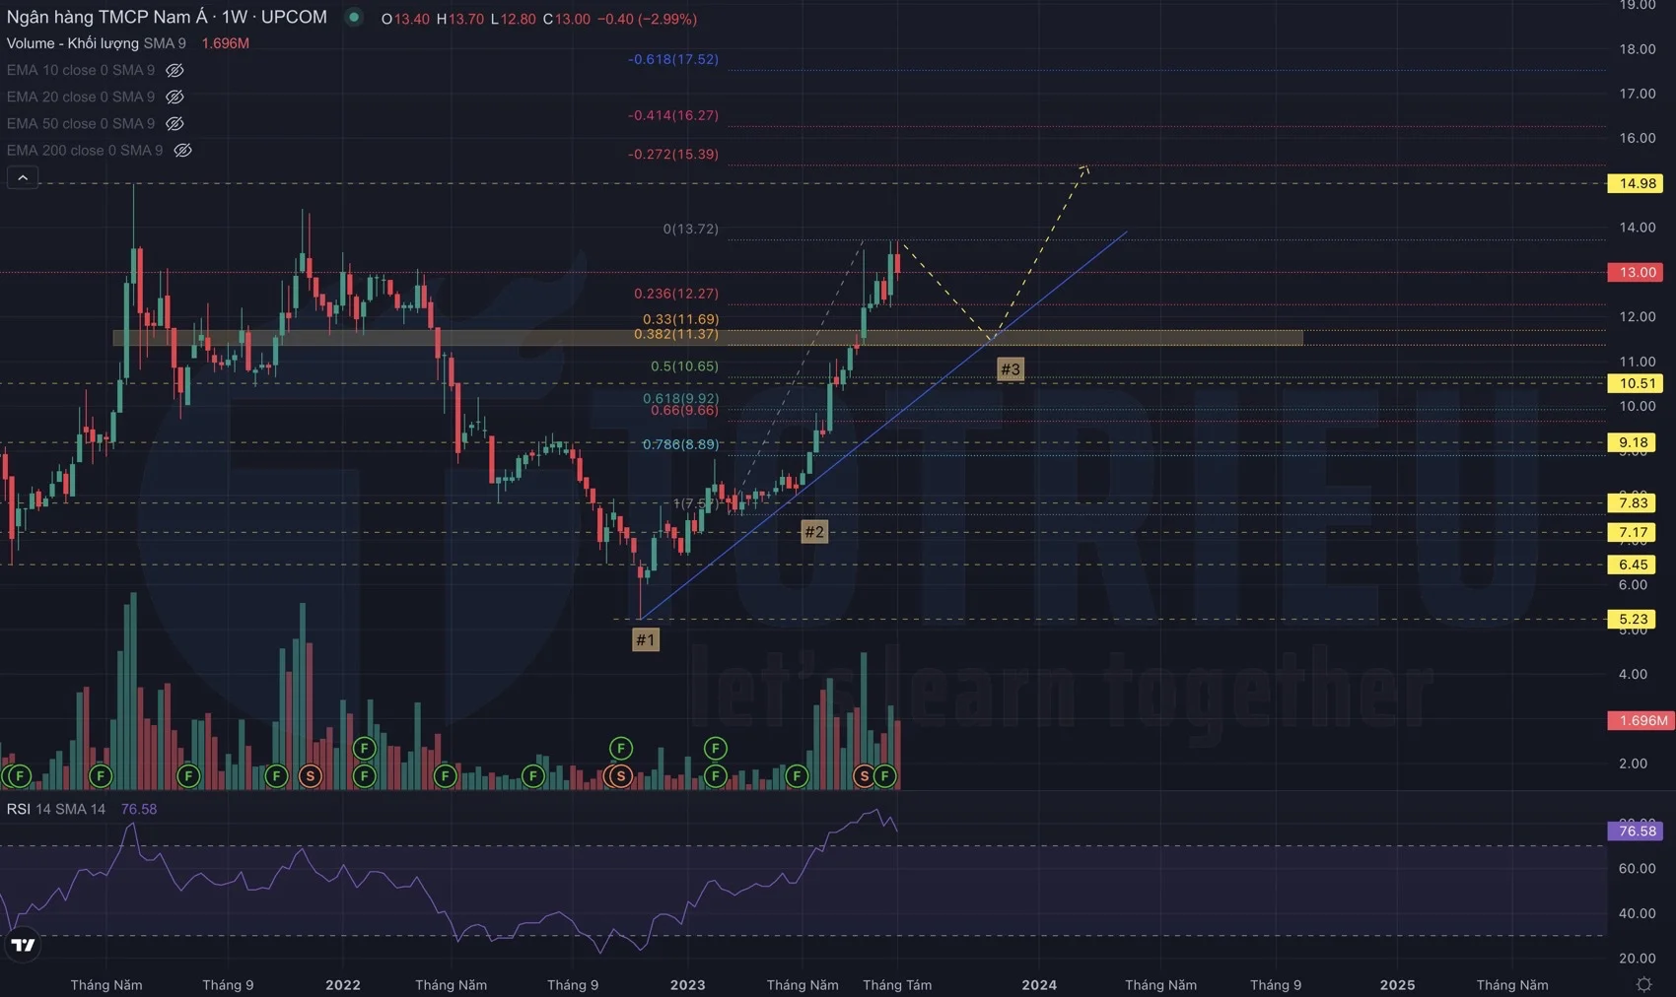Screen dimensions: 1676x997
Task: Click the 2022 label on time axis
Action: [x=343, y=984]
